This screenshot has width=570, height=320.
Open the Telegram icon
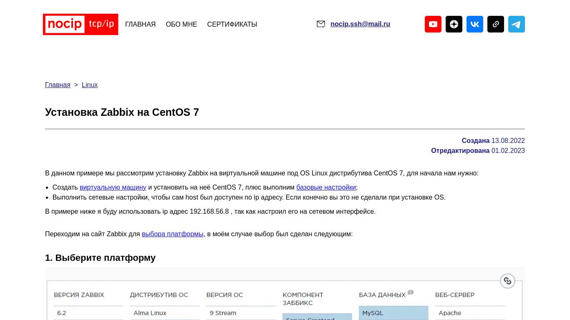tap(516, 24)
